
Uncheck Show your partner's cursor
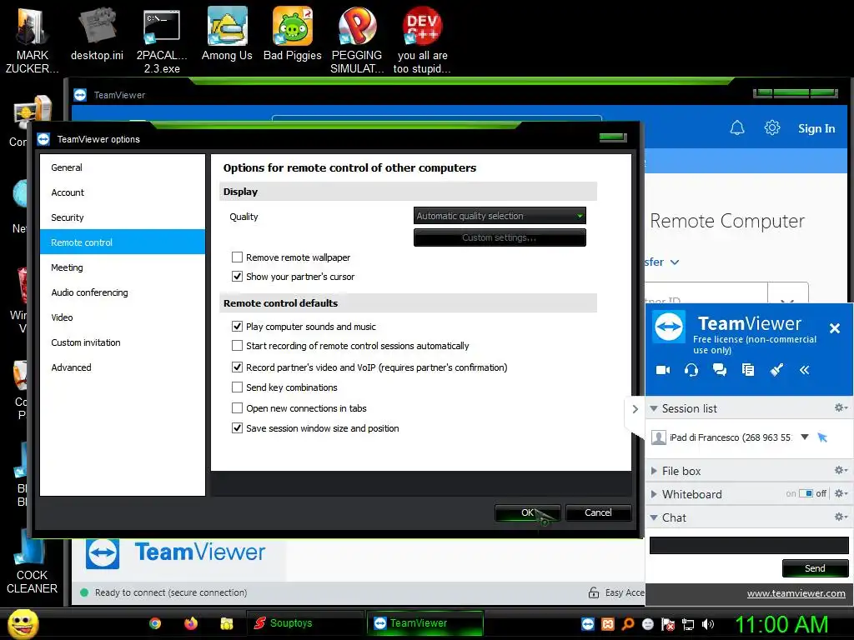pyautogui.click(x=237, y=277)
